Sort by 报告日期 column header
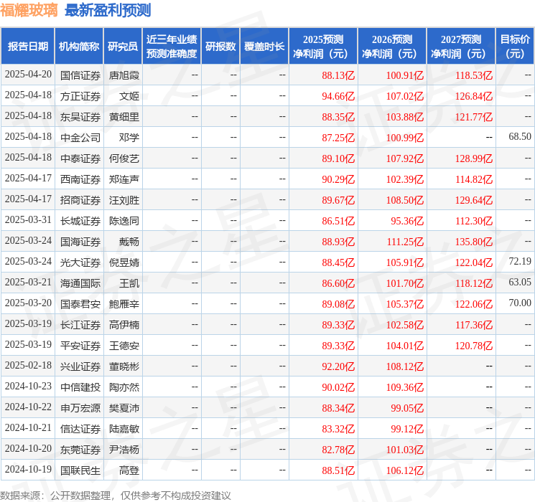Image resolution: width=535 pixels, height=502 pixels. pyautogui.click(x=28, y=47)
